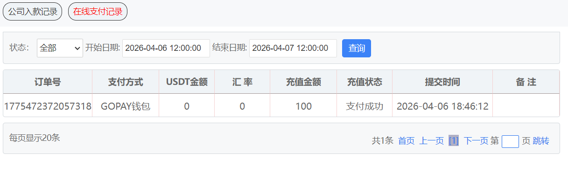Viewport: 568px width, 195px height.
Task: Select the USDT金额 column header
Action: [x=187, y=82]
